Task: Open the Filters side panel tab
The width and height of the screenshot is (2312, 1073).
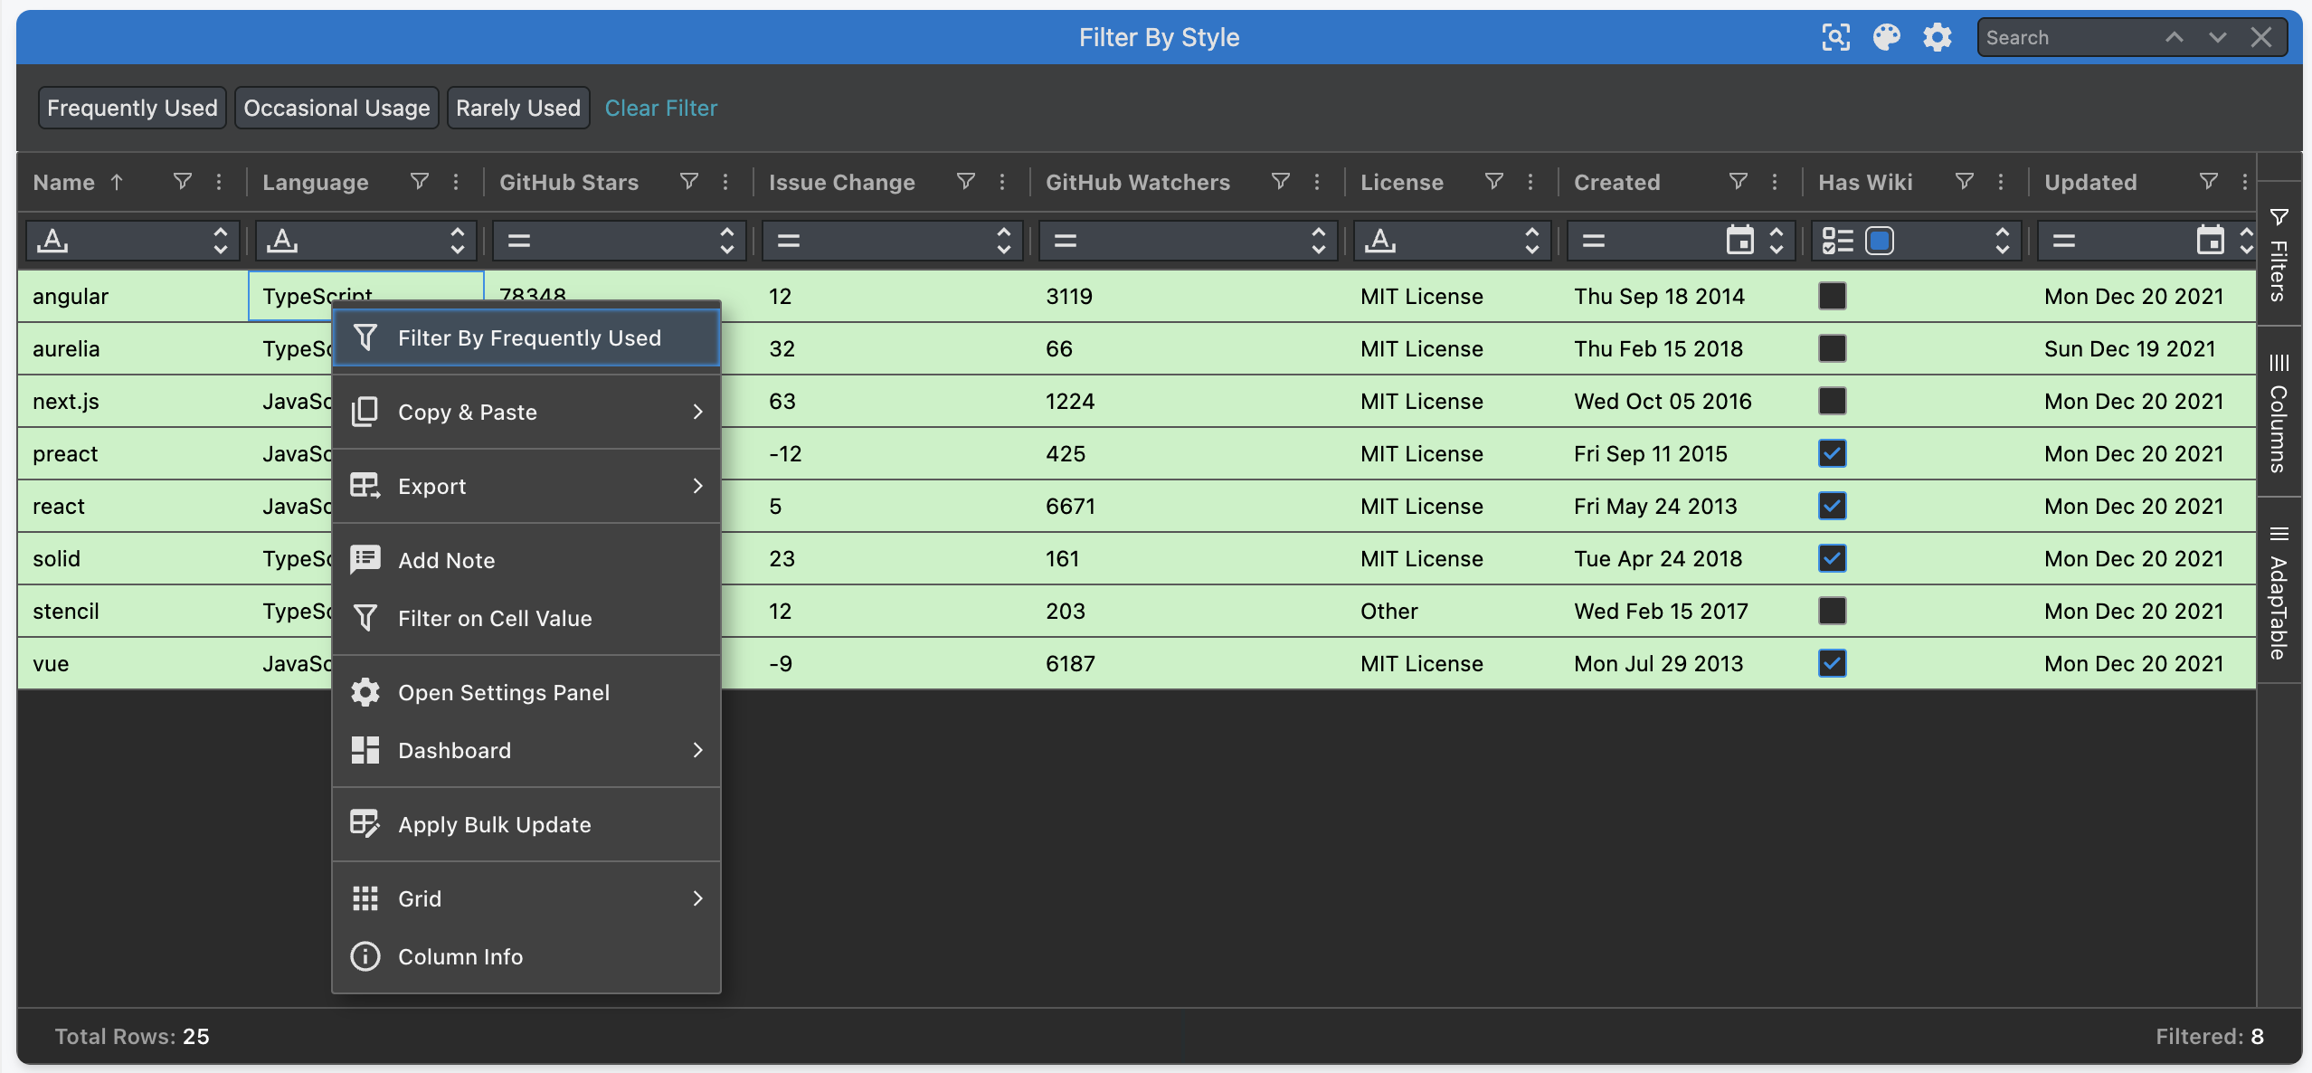Action: (x=2279, y=254)
